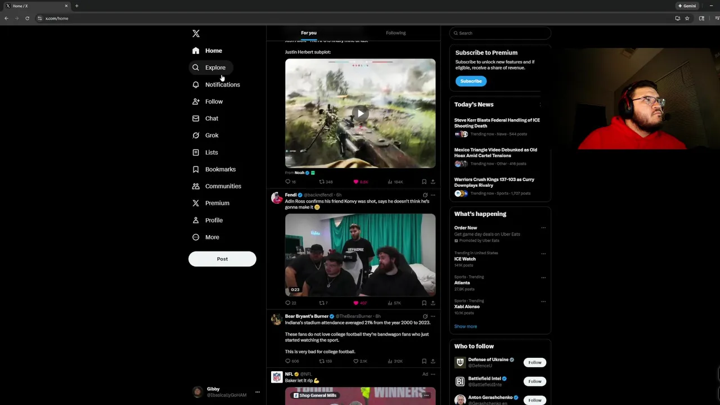
Task: Reply to Bear Bryant's Burner post
Action: (291, 361)
